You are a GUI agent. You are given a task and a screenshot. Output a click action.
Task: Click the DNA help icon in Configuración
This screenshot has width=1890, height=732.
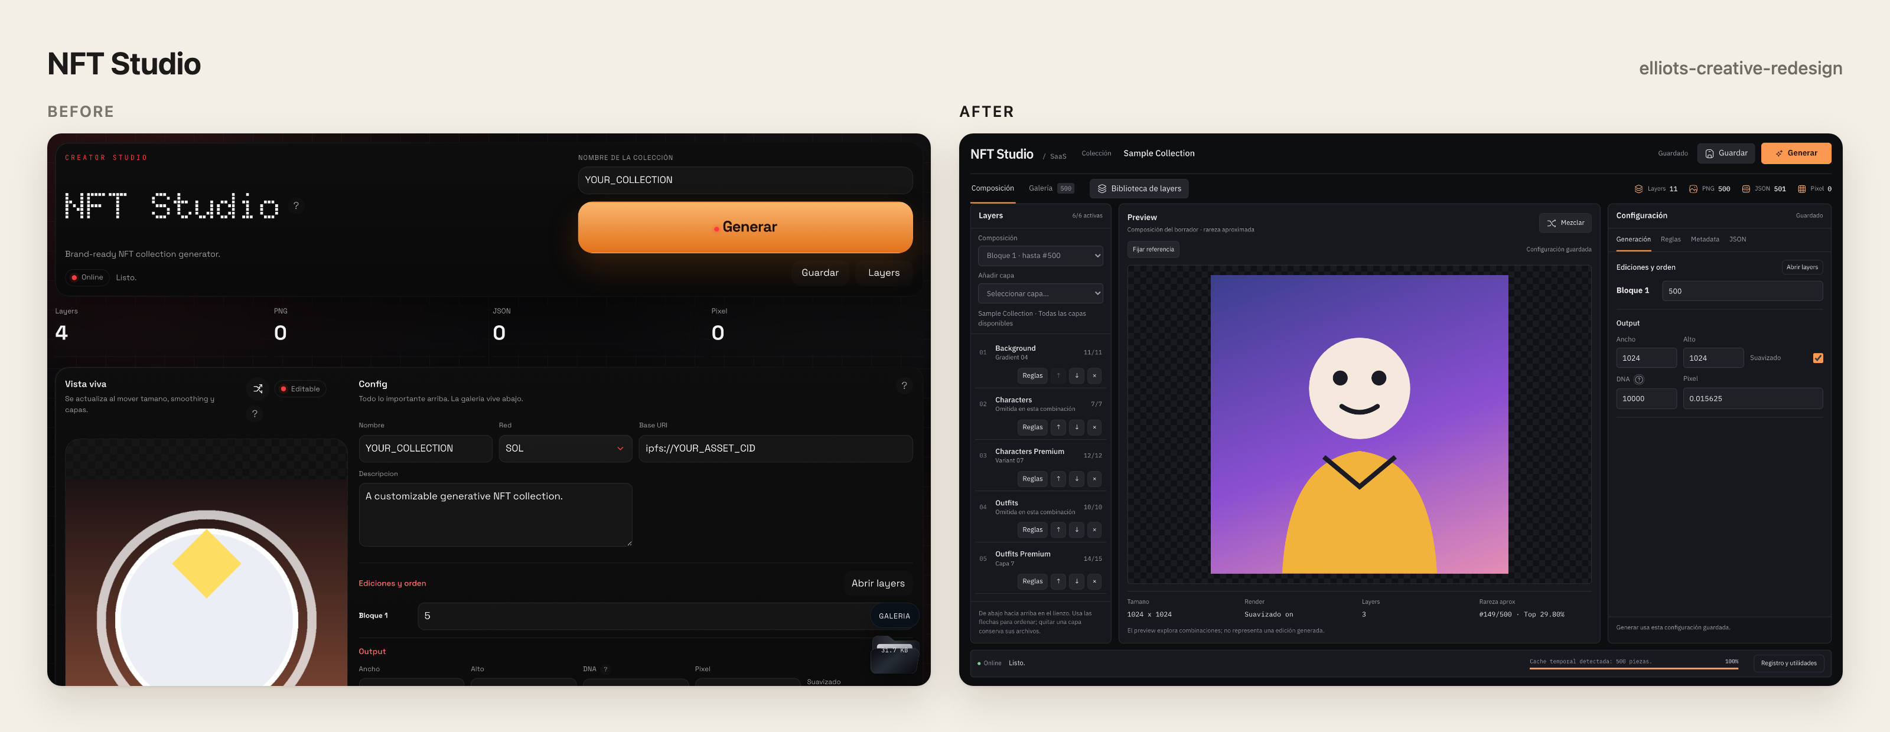point(1639,379)
